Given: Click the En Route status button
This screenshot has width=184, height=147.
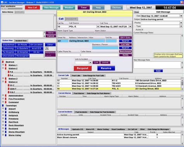Looking at the screenshot, I should click(x=23, y=45).
